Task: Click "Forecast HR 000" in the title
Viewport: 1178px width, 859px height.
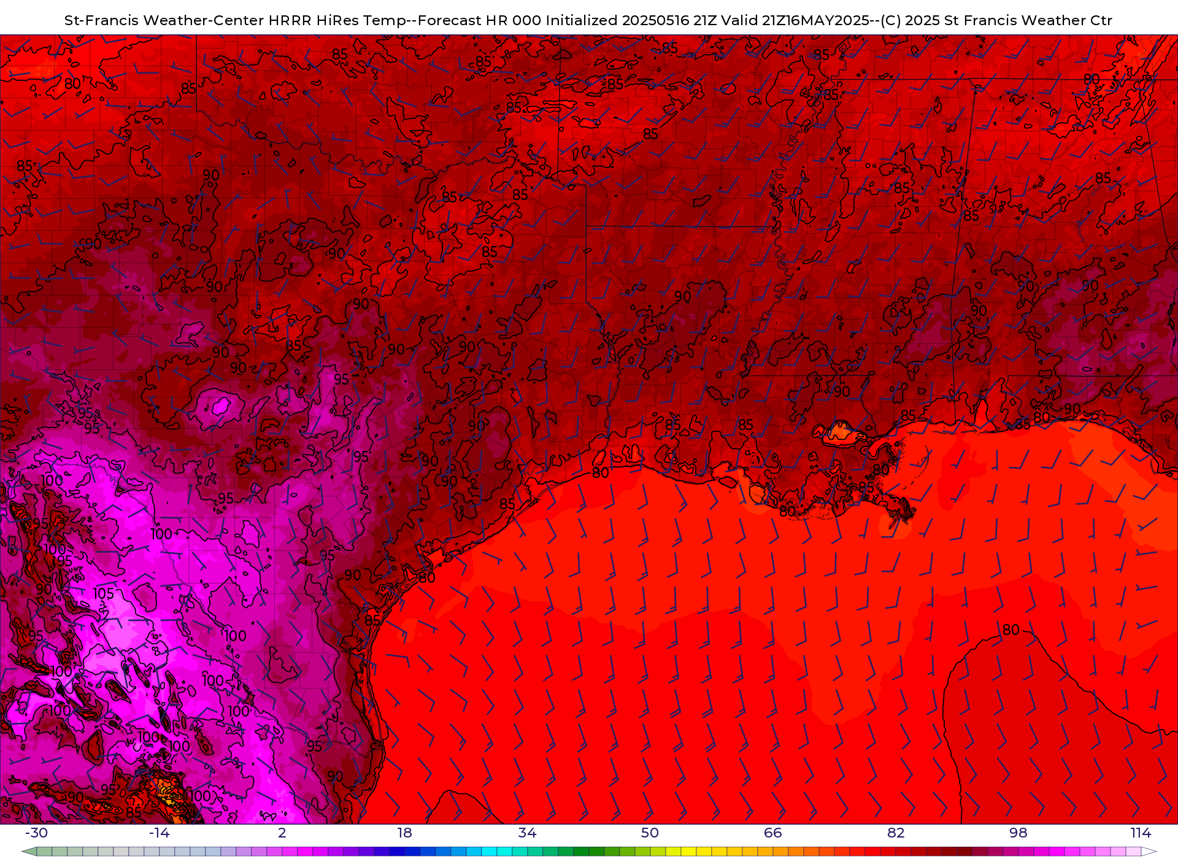Action: [480, 20]
